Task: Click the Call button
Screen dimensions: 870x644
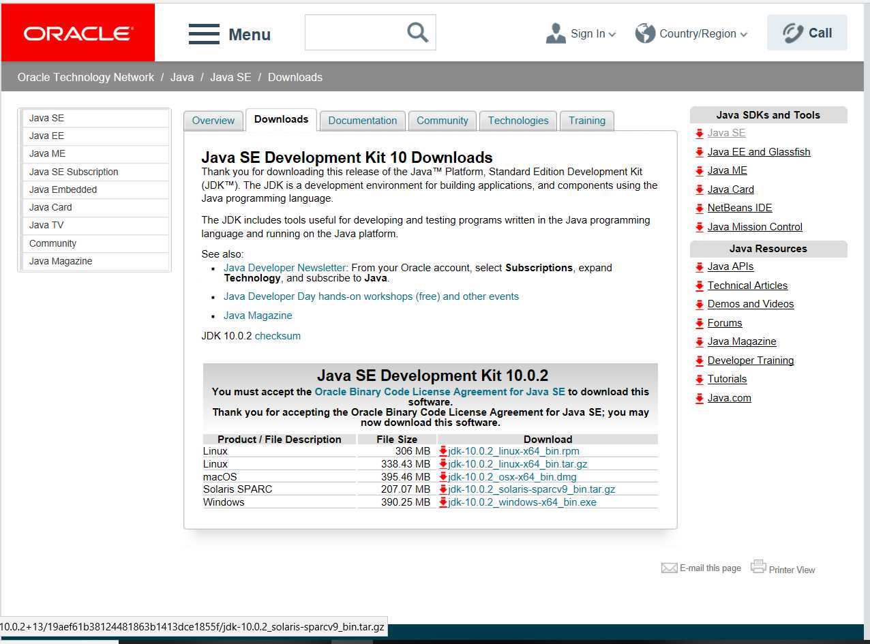Action: [x=807, y=33]
